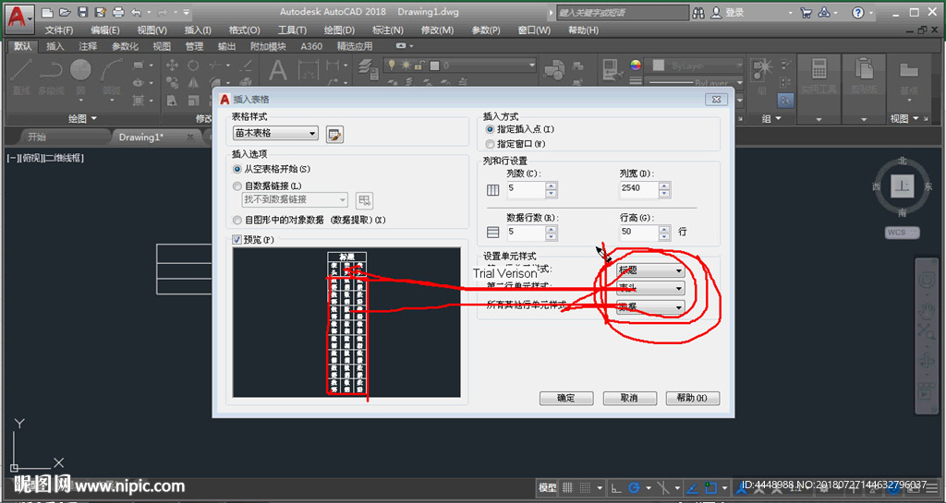This screenshot has height=503, width=946.
Task: Select the Text (A) annotation tool
Action: (277, 71)
